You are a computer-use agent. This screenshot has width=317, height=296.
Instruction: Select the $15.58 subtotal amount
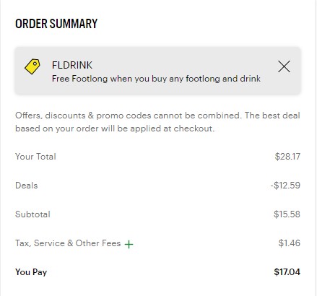point(287,214)
